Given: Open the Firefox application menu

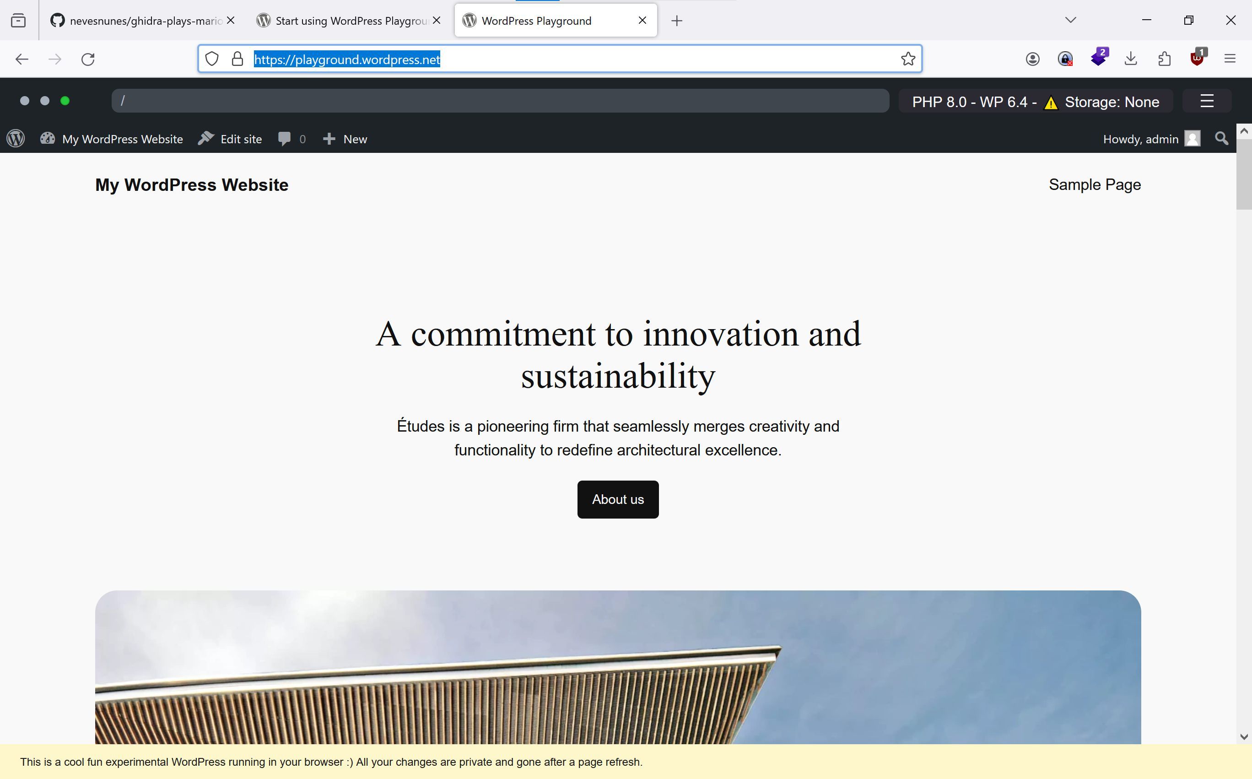Looking at the screenshot, I should 1230,59.
